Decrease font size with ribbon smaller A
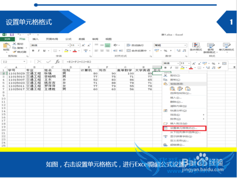The image size is (237, 178). (x=89, y=45)
